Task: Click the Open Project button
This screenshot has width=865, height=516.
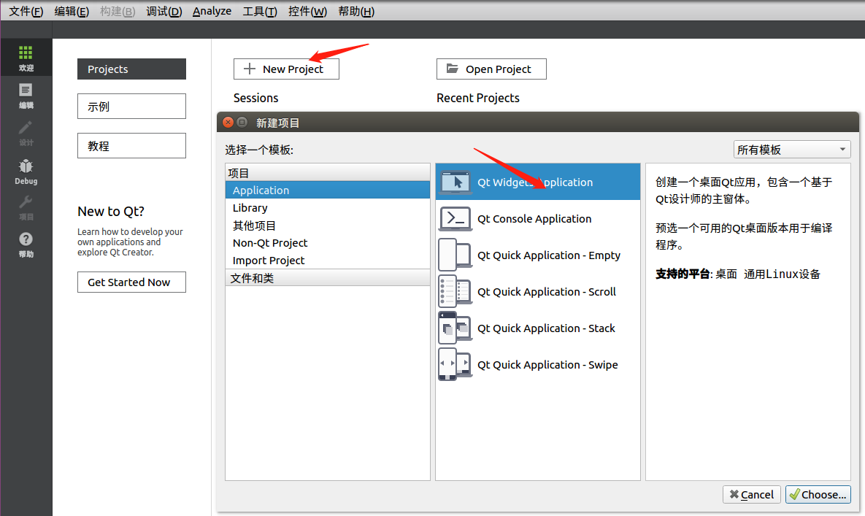Action: pyautogui.click(x=491, y=69)
